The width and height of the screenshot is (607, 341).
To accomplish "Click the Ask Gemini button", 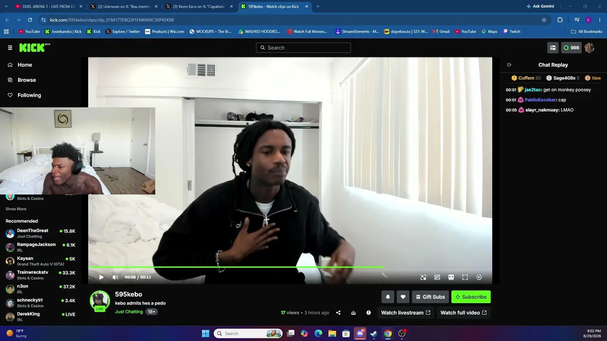I will 540,7.
